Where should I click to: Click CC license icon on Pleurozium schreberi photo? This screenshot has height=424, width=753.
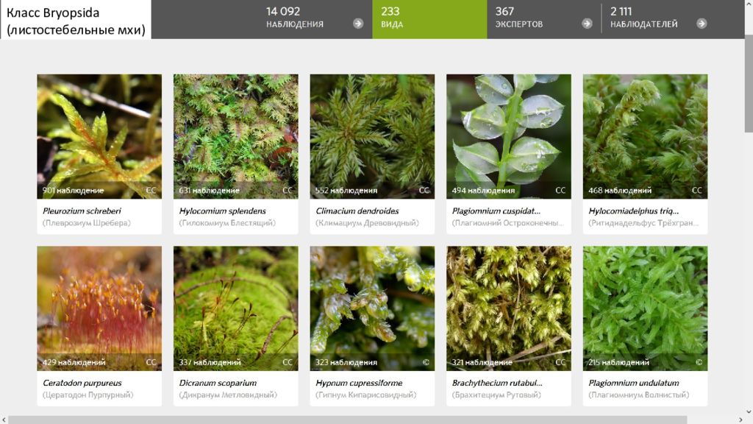[151, 191]
